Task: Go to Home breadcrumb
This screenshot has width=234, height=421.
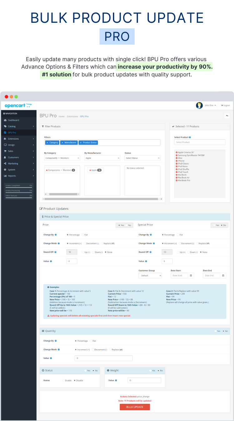Action: pyautogui.click(x=61, y=116)
